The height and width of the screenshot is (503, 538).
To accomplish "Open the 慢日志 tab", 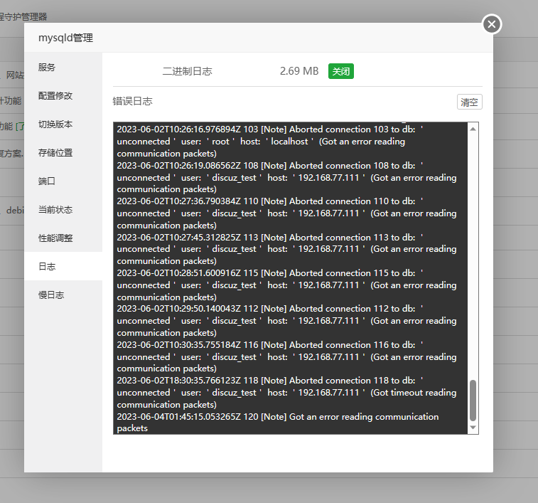I will [x=63, y=295].
